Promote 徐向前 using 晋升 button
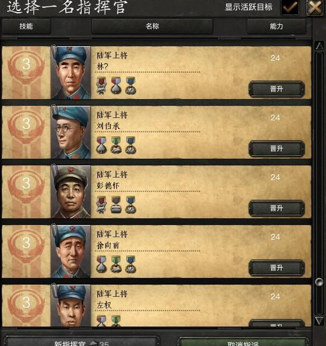326x346 pixels. coord(277,268)
